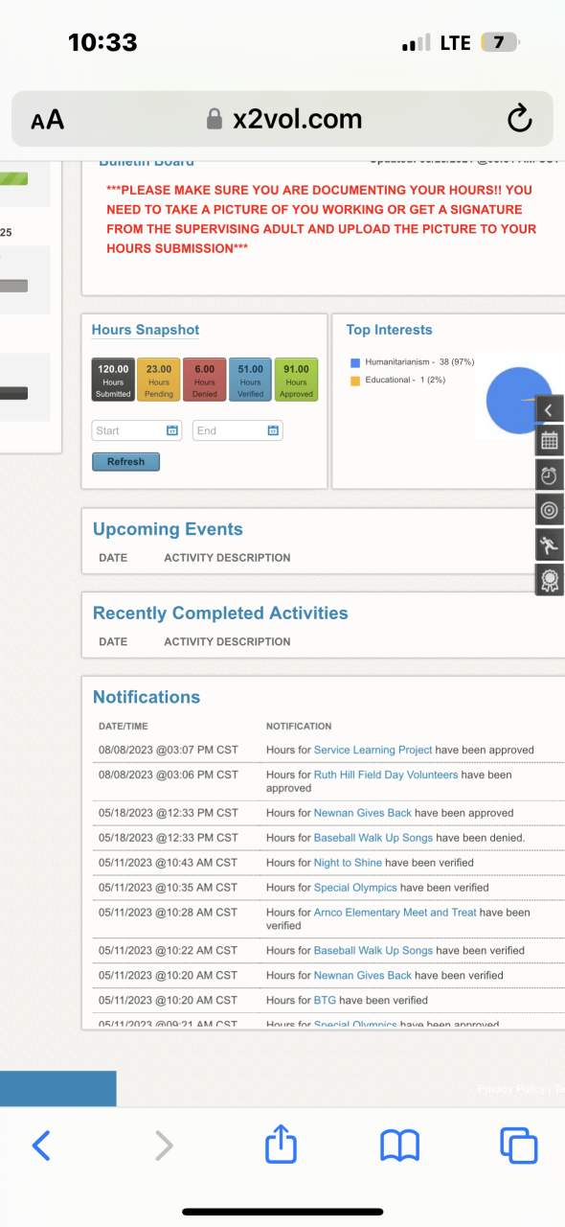Image resolution: width=565 pixels, height=1227 pixels.
Task: Tap the Safari reload page icon
Action: [519, 119]
